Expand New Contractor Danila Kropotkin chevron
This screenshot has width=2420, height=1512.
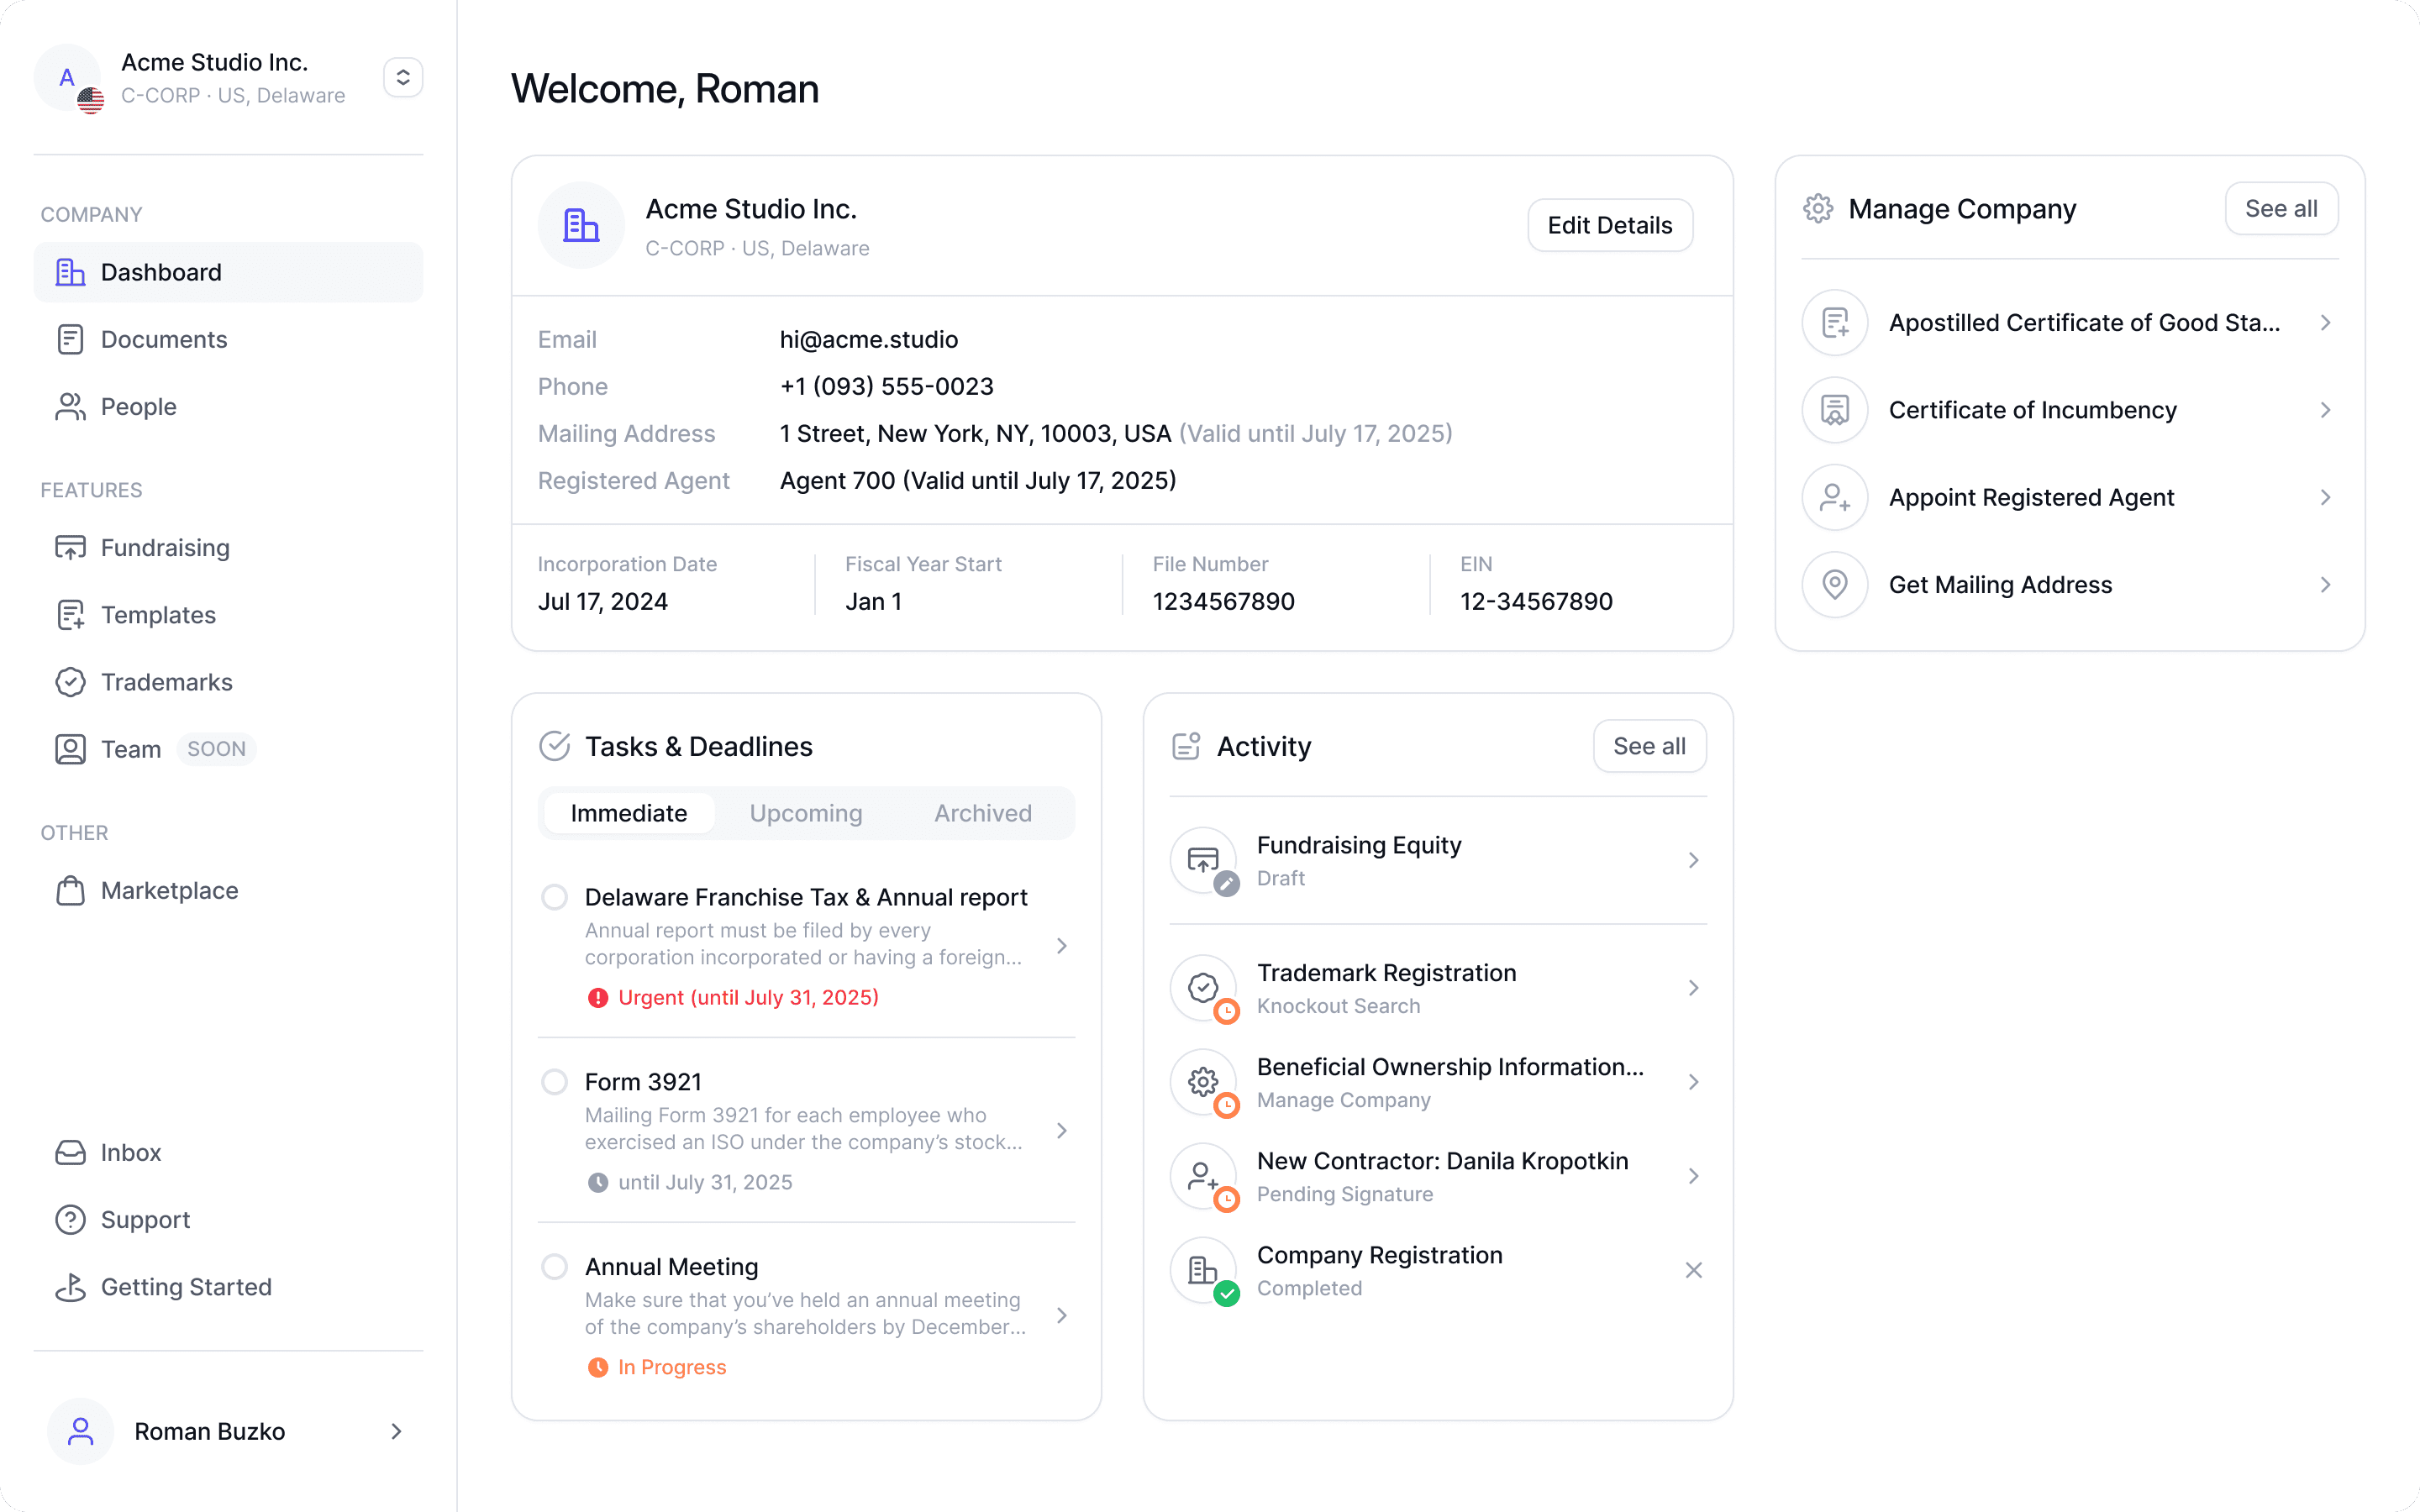tap(1693, 1176)
